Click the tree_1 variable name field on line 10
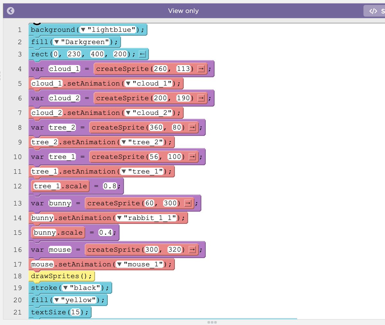Screen dimensions: 385x325 click(x=62, y=157)
